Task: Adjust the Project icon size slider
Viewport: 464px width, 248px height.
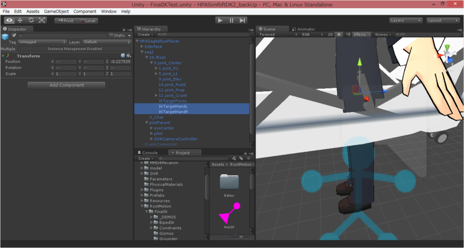Action: pos(241,237)
